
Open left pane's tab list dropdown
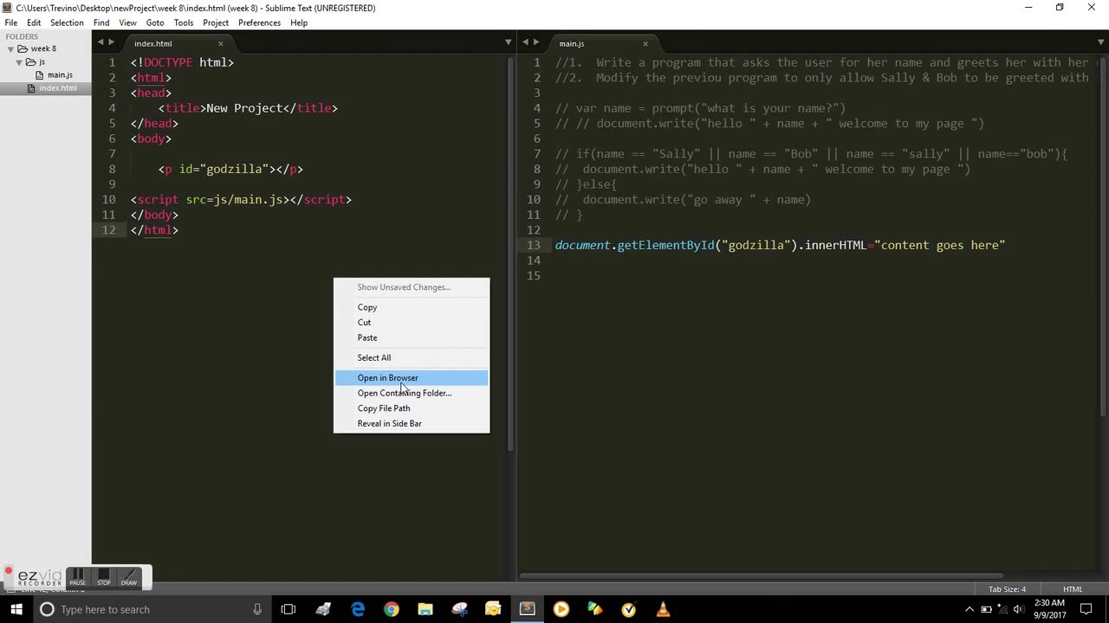pyautogui.click(x=509, y=42)
